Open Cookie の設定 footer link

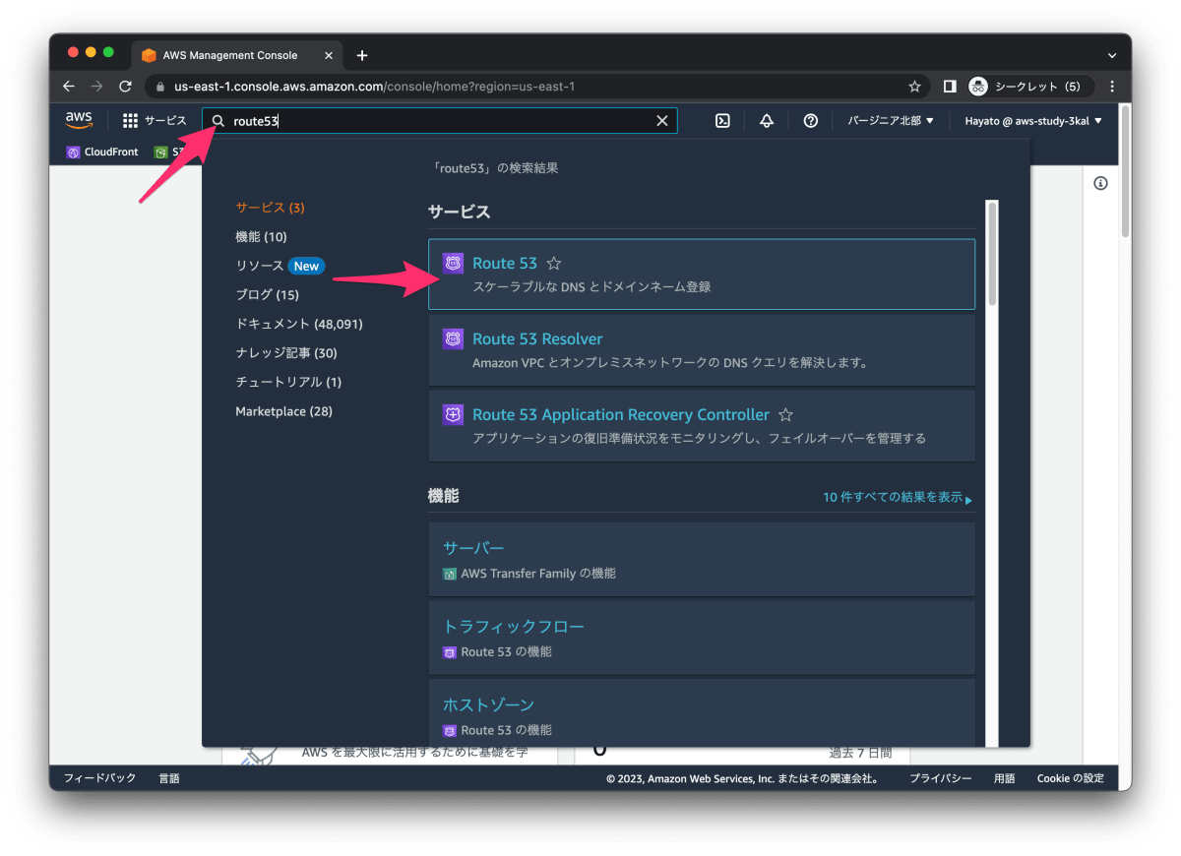coord(1071,778)
